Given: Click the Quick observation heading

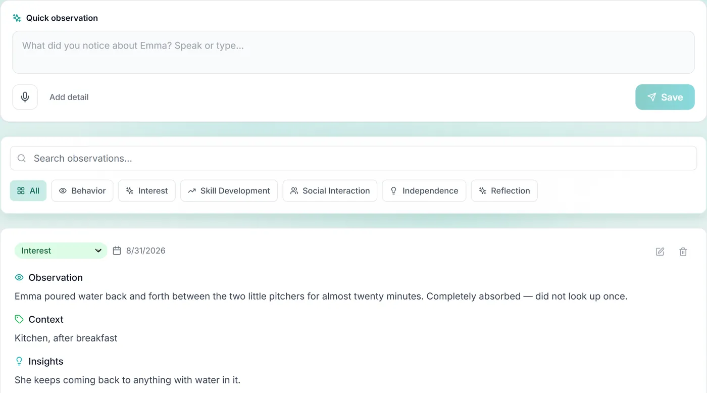Looking at the screenshot, I should [x=62, y=18].
